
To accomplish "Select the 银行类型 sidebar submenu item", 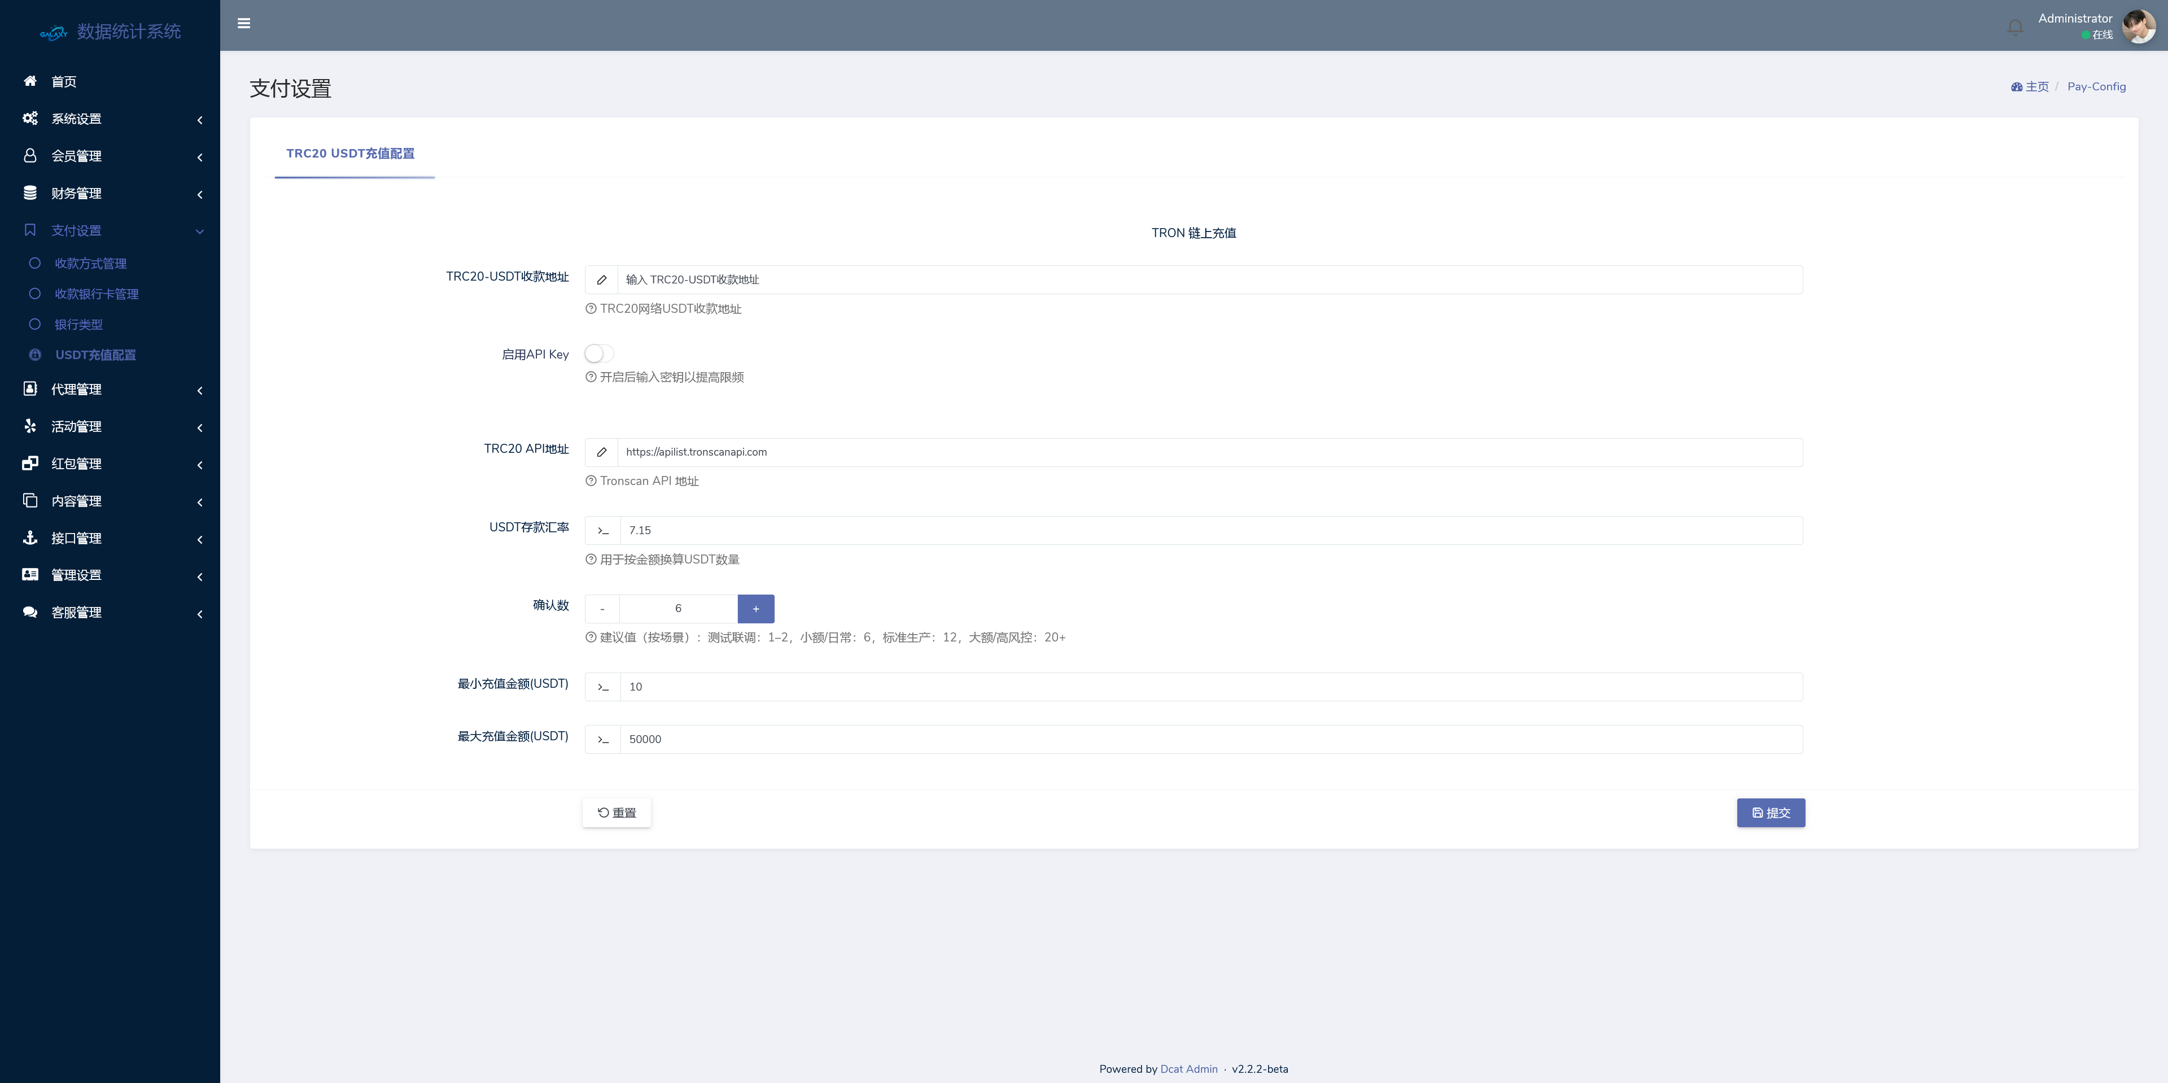I will pyautogui.click(x=78, y=324).
